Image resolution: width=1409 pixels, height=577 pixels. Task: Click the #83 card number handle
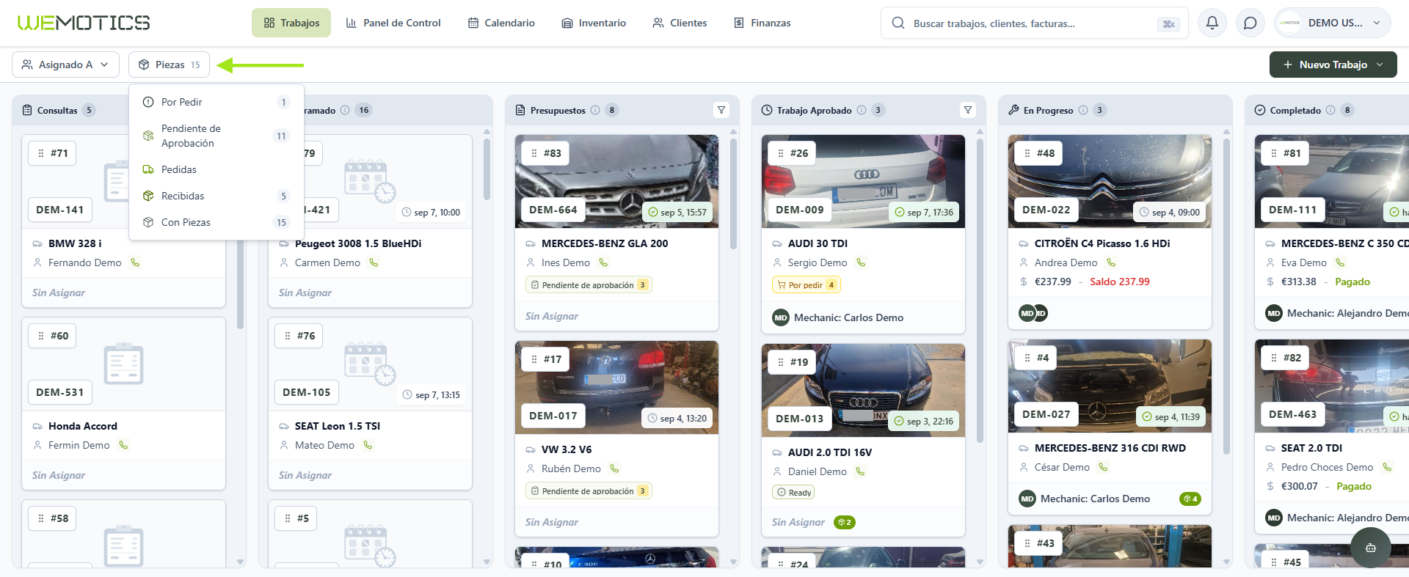coord(545,153)
